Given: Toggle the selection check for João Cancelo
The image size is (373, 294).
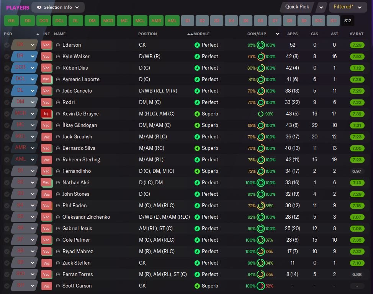Looking at the screenshot, I should [x=7, y=91].
